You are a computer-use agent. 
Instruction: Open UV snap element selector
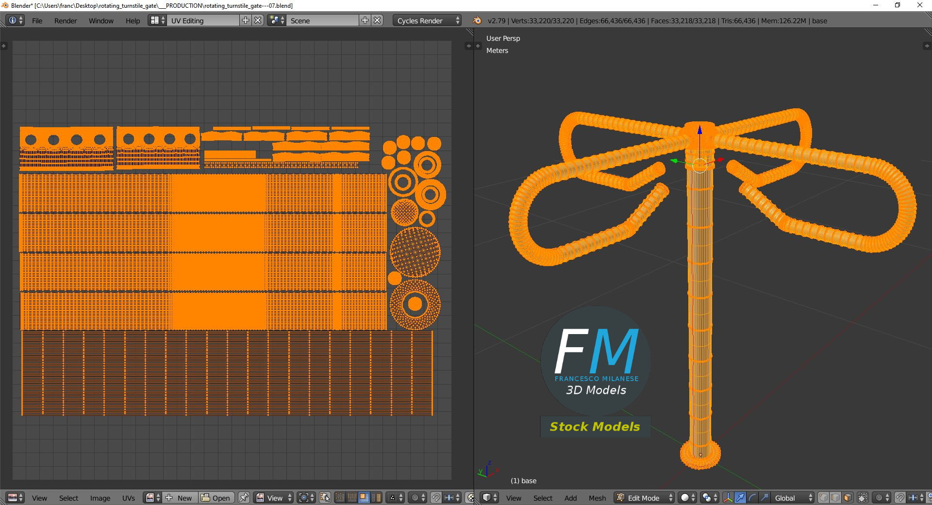452,498
